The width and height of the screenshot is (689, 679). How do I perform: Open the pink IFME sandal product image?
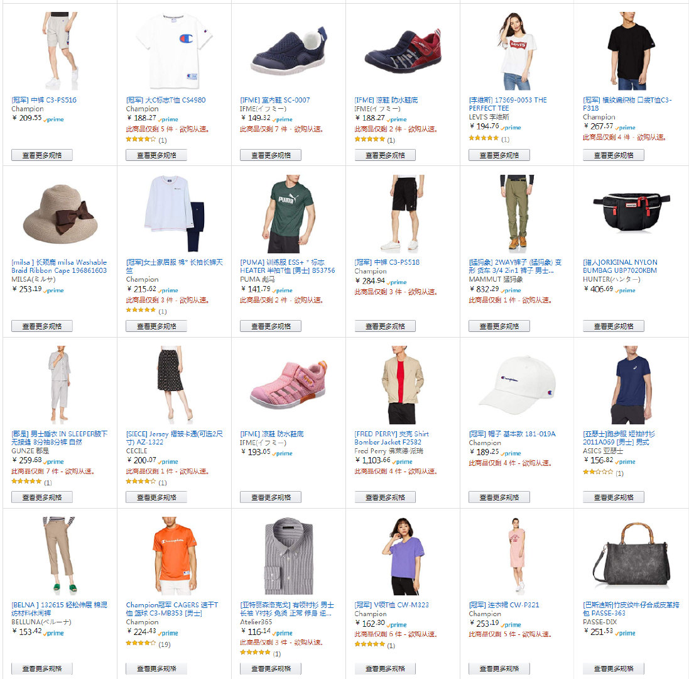click(288, 384)
